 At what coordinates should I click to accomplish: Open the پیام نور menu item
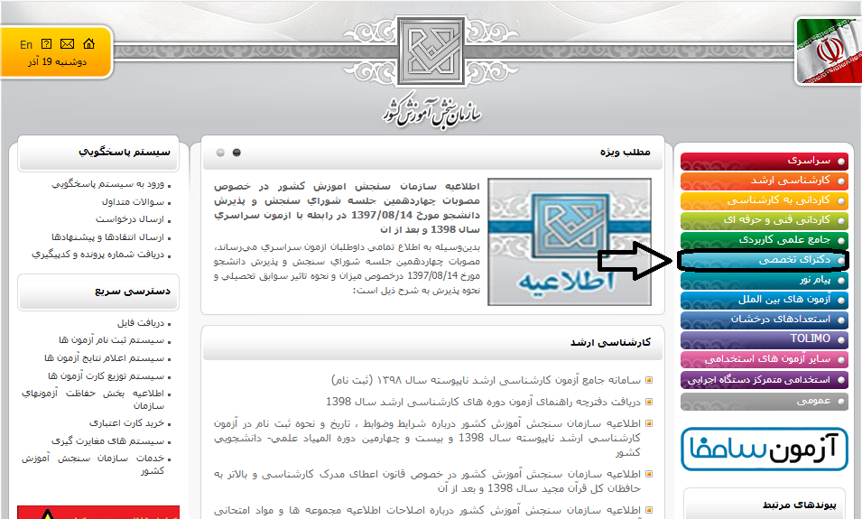click(x=765, y=281)
